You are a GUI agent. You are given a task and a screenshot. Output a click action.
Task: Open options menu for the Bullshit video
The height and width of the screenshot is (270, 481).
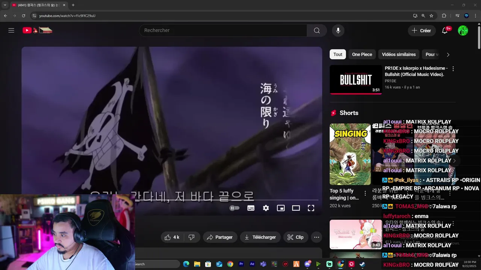click(453, 69)
